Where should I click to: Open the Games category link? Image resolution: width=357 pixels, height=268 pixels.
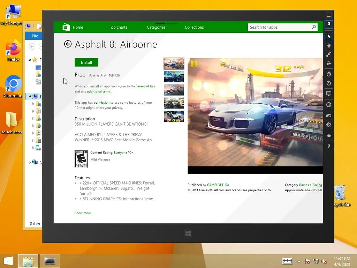click(304, 185)
